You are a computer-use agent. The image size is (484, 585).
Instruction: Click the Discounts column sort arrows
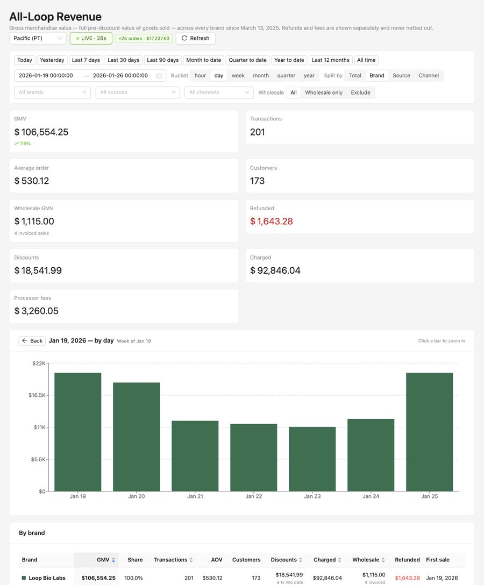click(301, 560)
